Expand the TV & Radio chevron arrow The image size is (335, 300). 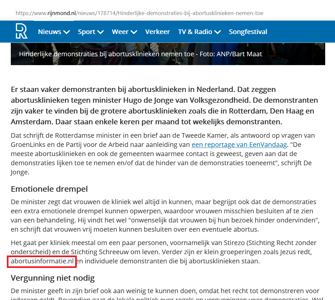pyautogui.click(x=217, y=32)
